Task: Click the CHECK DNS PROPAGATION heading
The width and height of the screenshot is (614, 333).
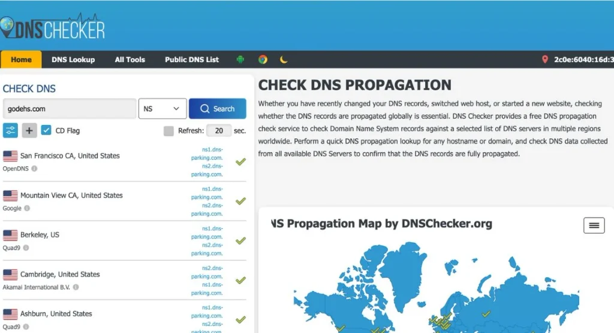Action: pos(355,85)
